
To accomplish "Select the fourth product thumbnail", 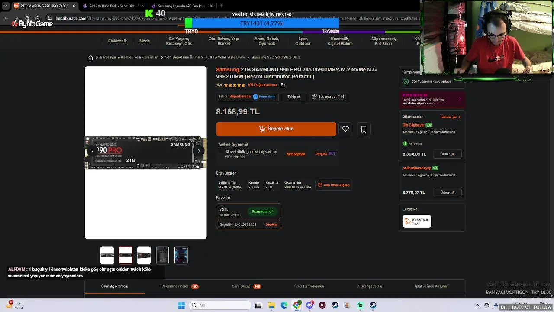I will (162, 255).
